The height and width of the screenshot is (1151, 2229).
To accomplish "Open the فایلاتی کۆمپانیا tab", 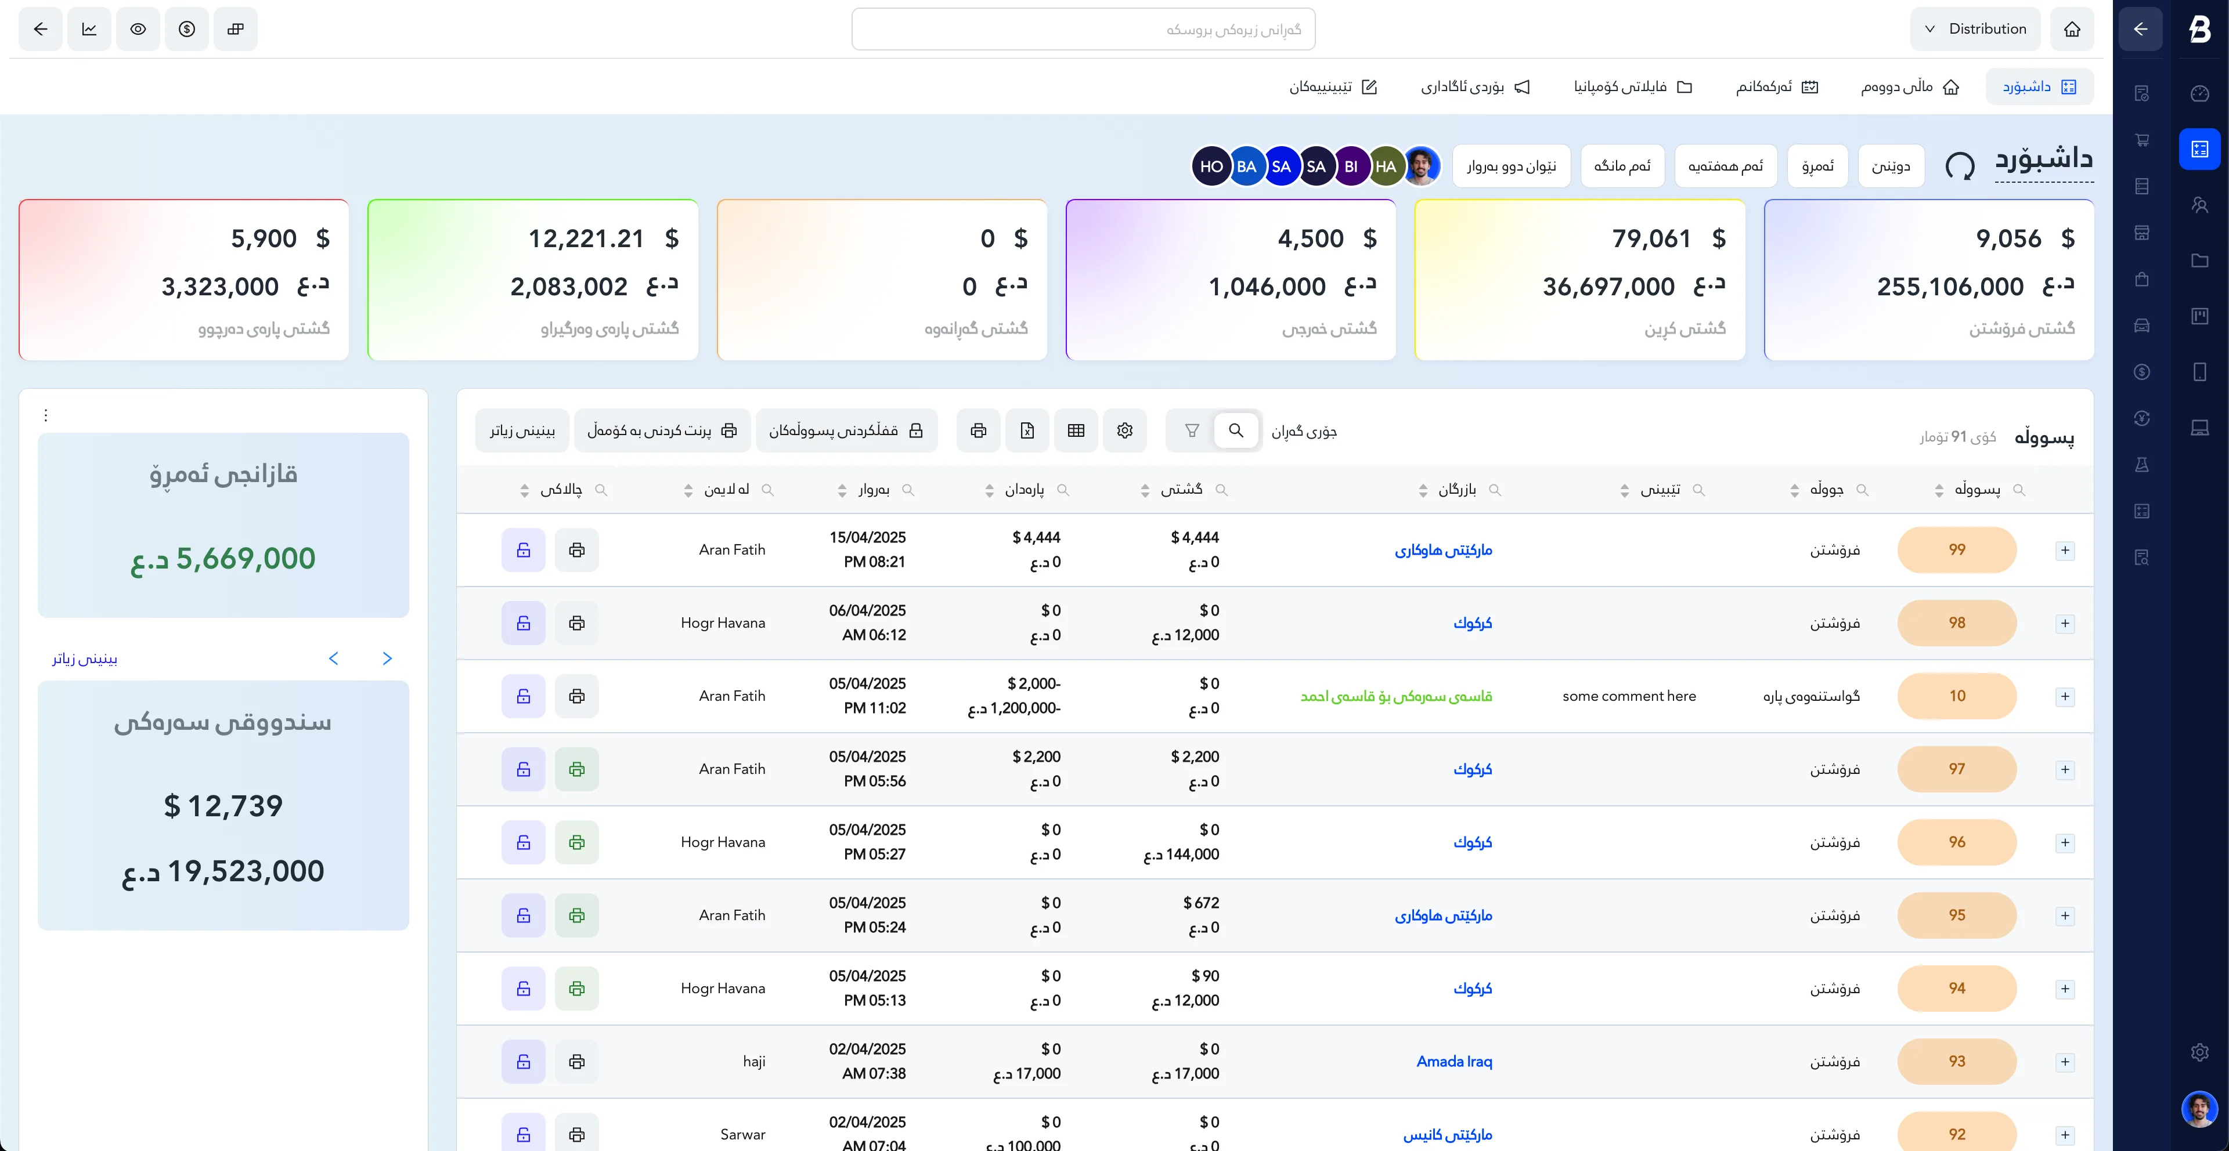I will click(1632, 86).
